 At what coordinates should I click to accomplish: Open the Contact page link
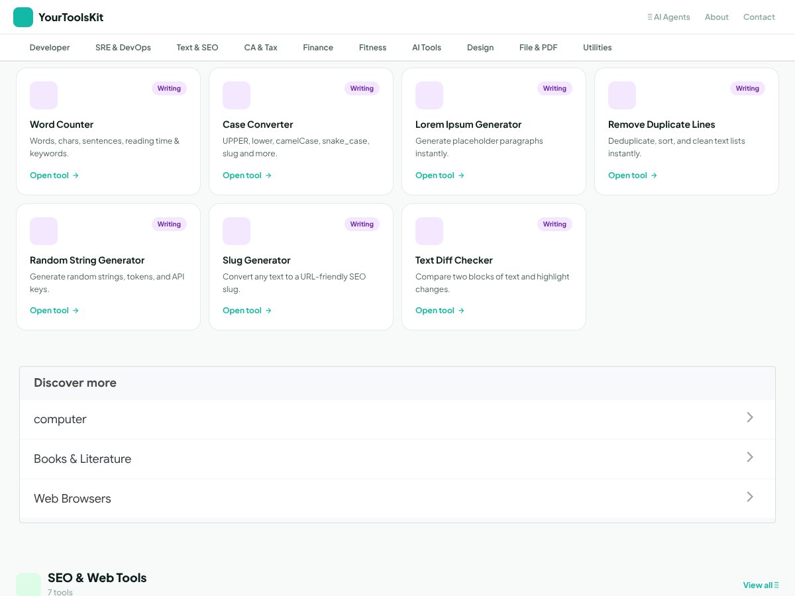(759, 17)
